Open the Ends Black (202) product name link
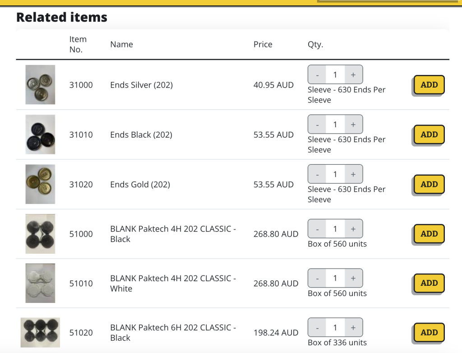The image size is (462, 353). coord(141,135)
